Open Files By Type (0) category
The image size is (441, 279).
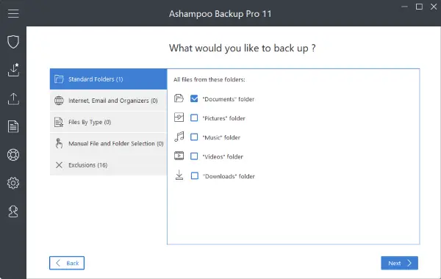[108, 122]
